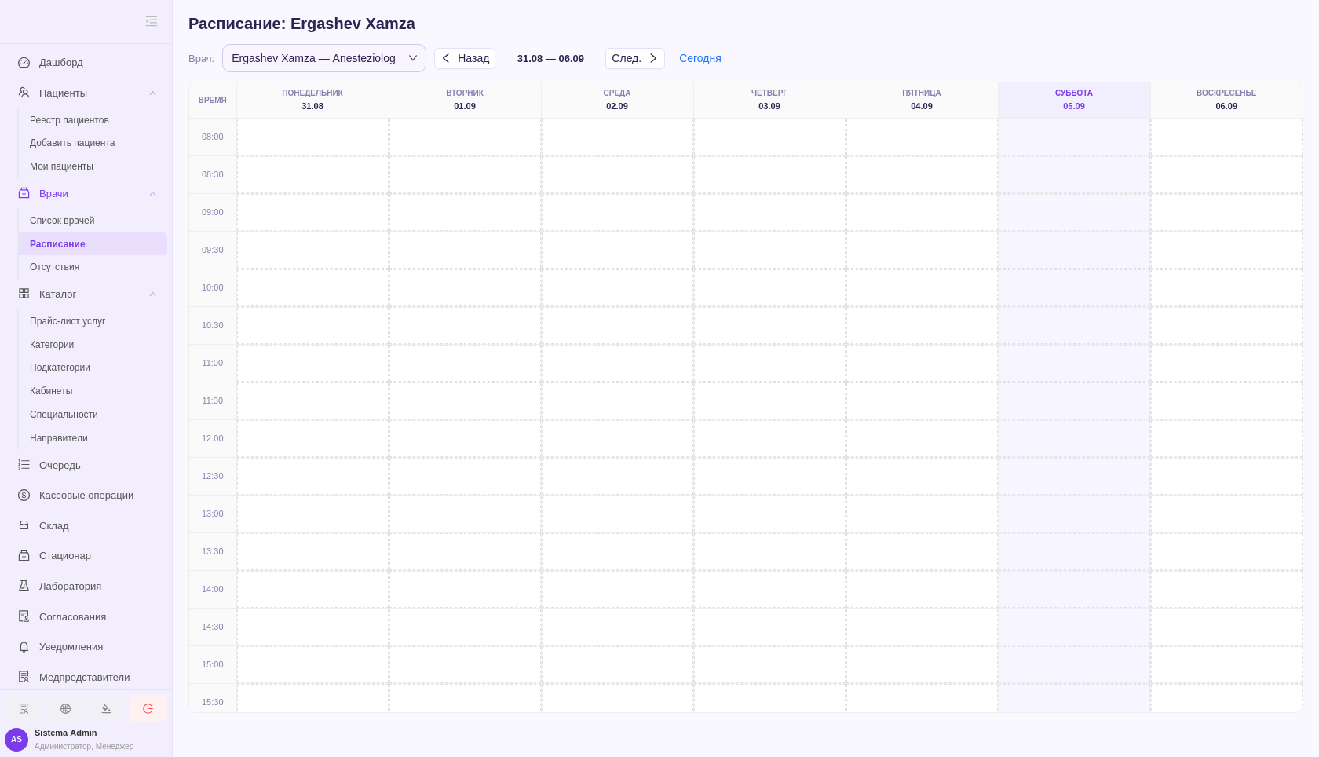1319x757 pixels.
Task: Open Направители page
Action: (59, 438)
